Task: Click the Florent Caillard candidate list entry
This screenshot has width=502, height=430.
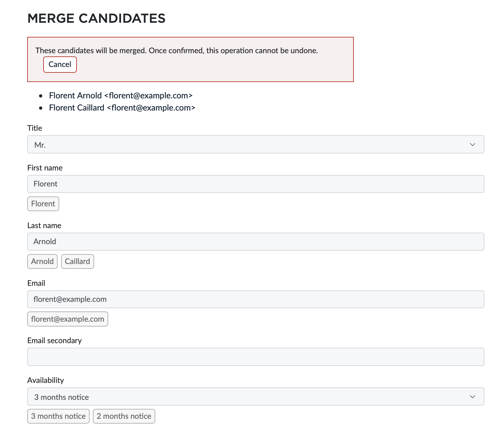Action: tap(122, 108)
